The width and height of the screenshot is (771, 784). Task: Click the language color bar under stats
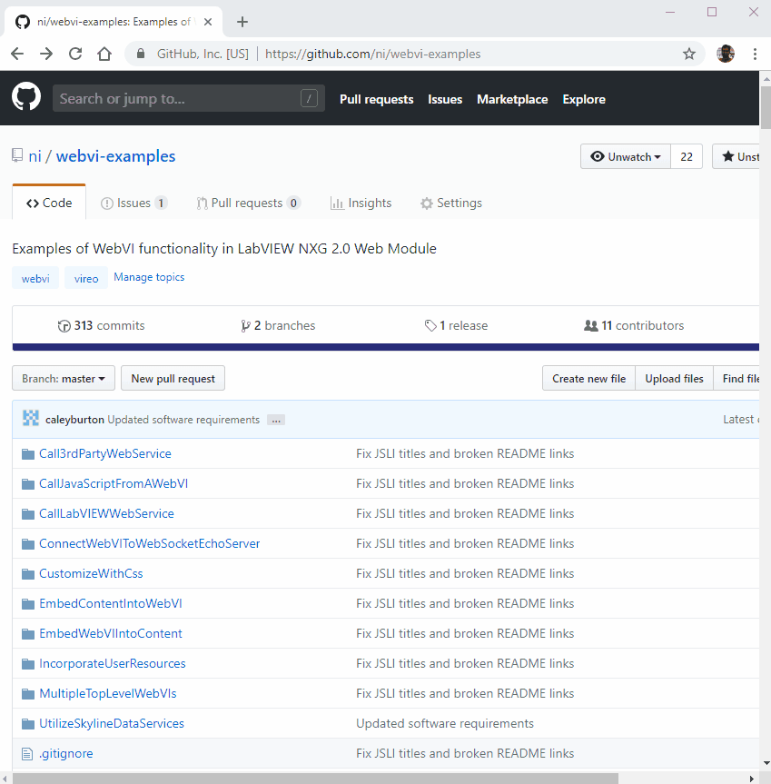[x=386, y=347]
